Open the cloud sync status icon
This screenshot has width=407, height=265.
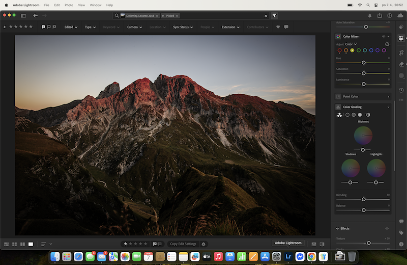point(400,16)
